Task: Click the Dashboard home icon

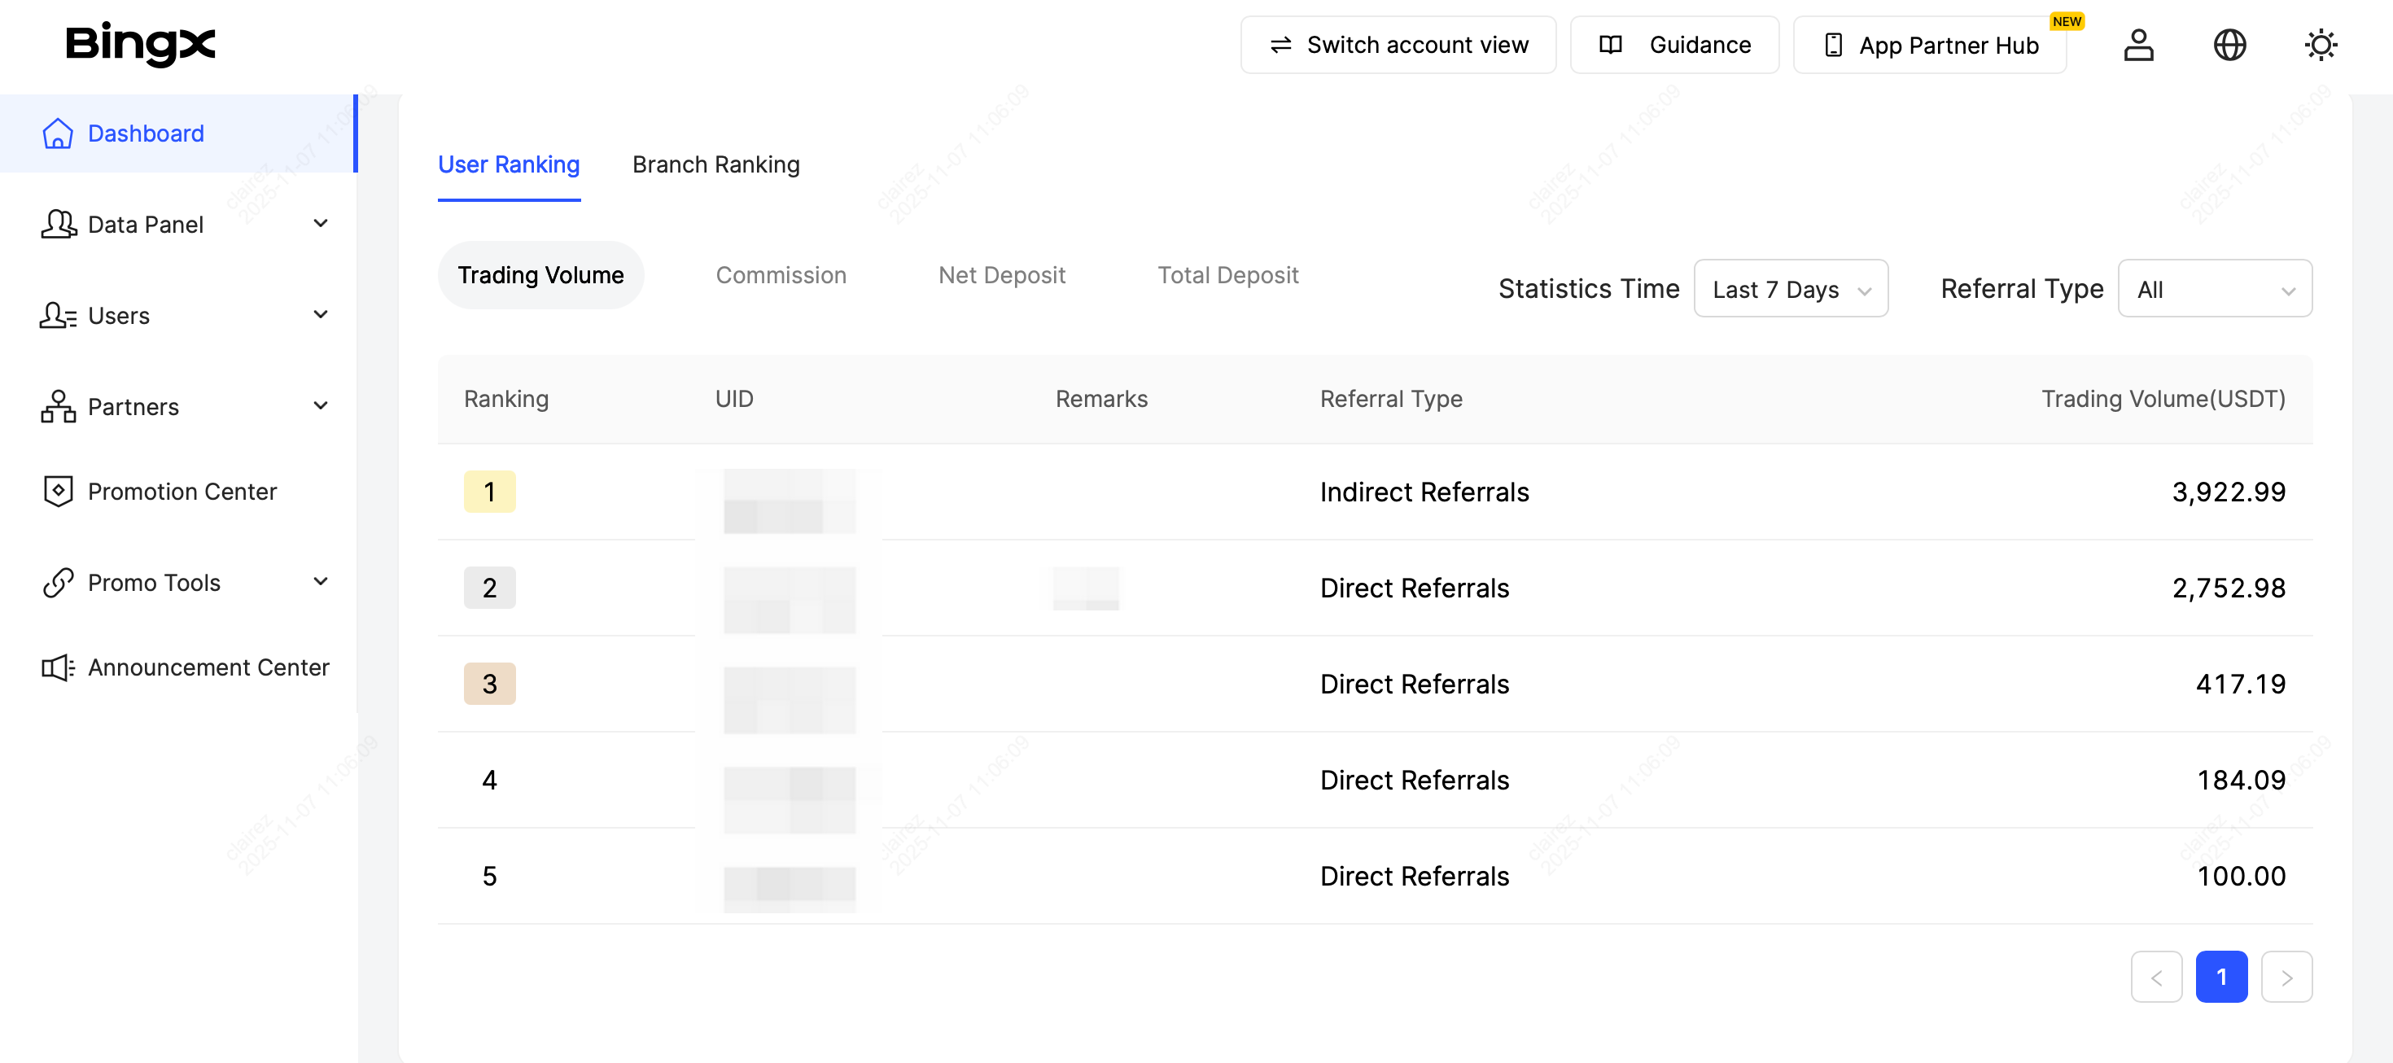Action: pyautogui.click(x=58, y=133)
